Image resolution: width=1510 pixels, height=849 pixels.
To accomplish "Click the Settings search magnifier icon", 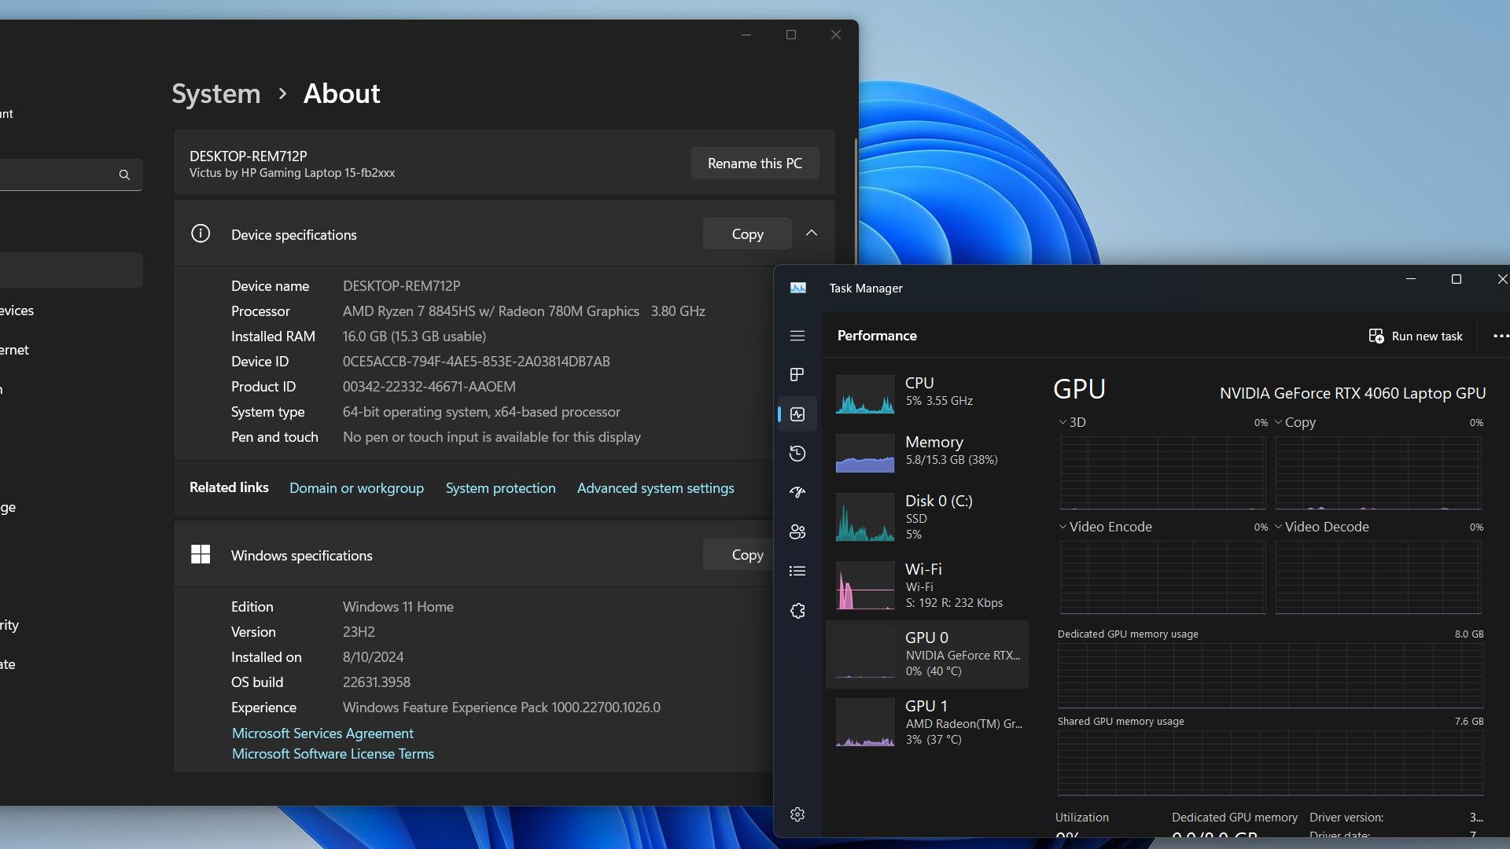I will click(x=124, y=175).
